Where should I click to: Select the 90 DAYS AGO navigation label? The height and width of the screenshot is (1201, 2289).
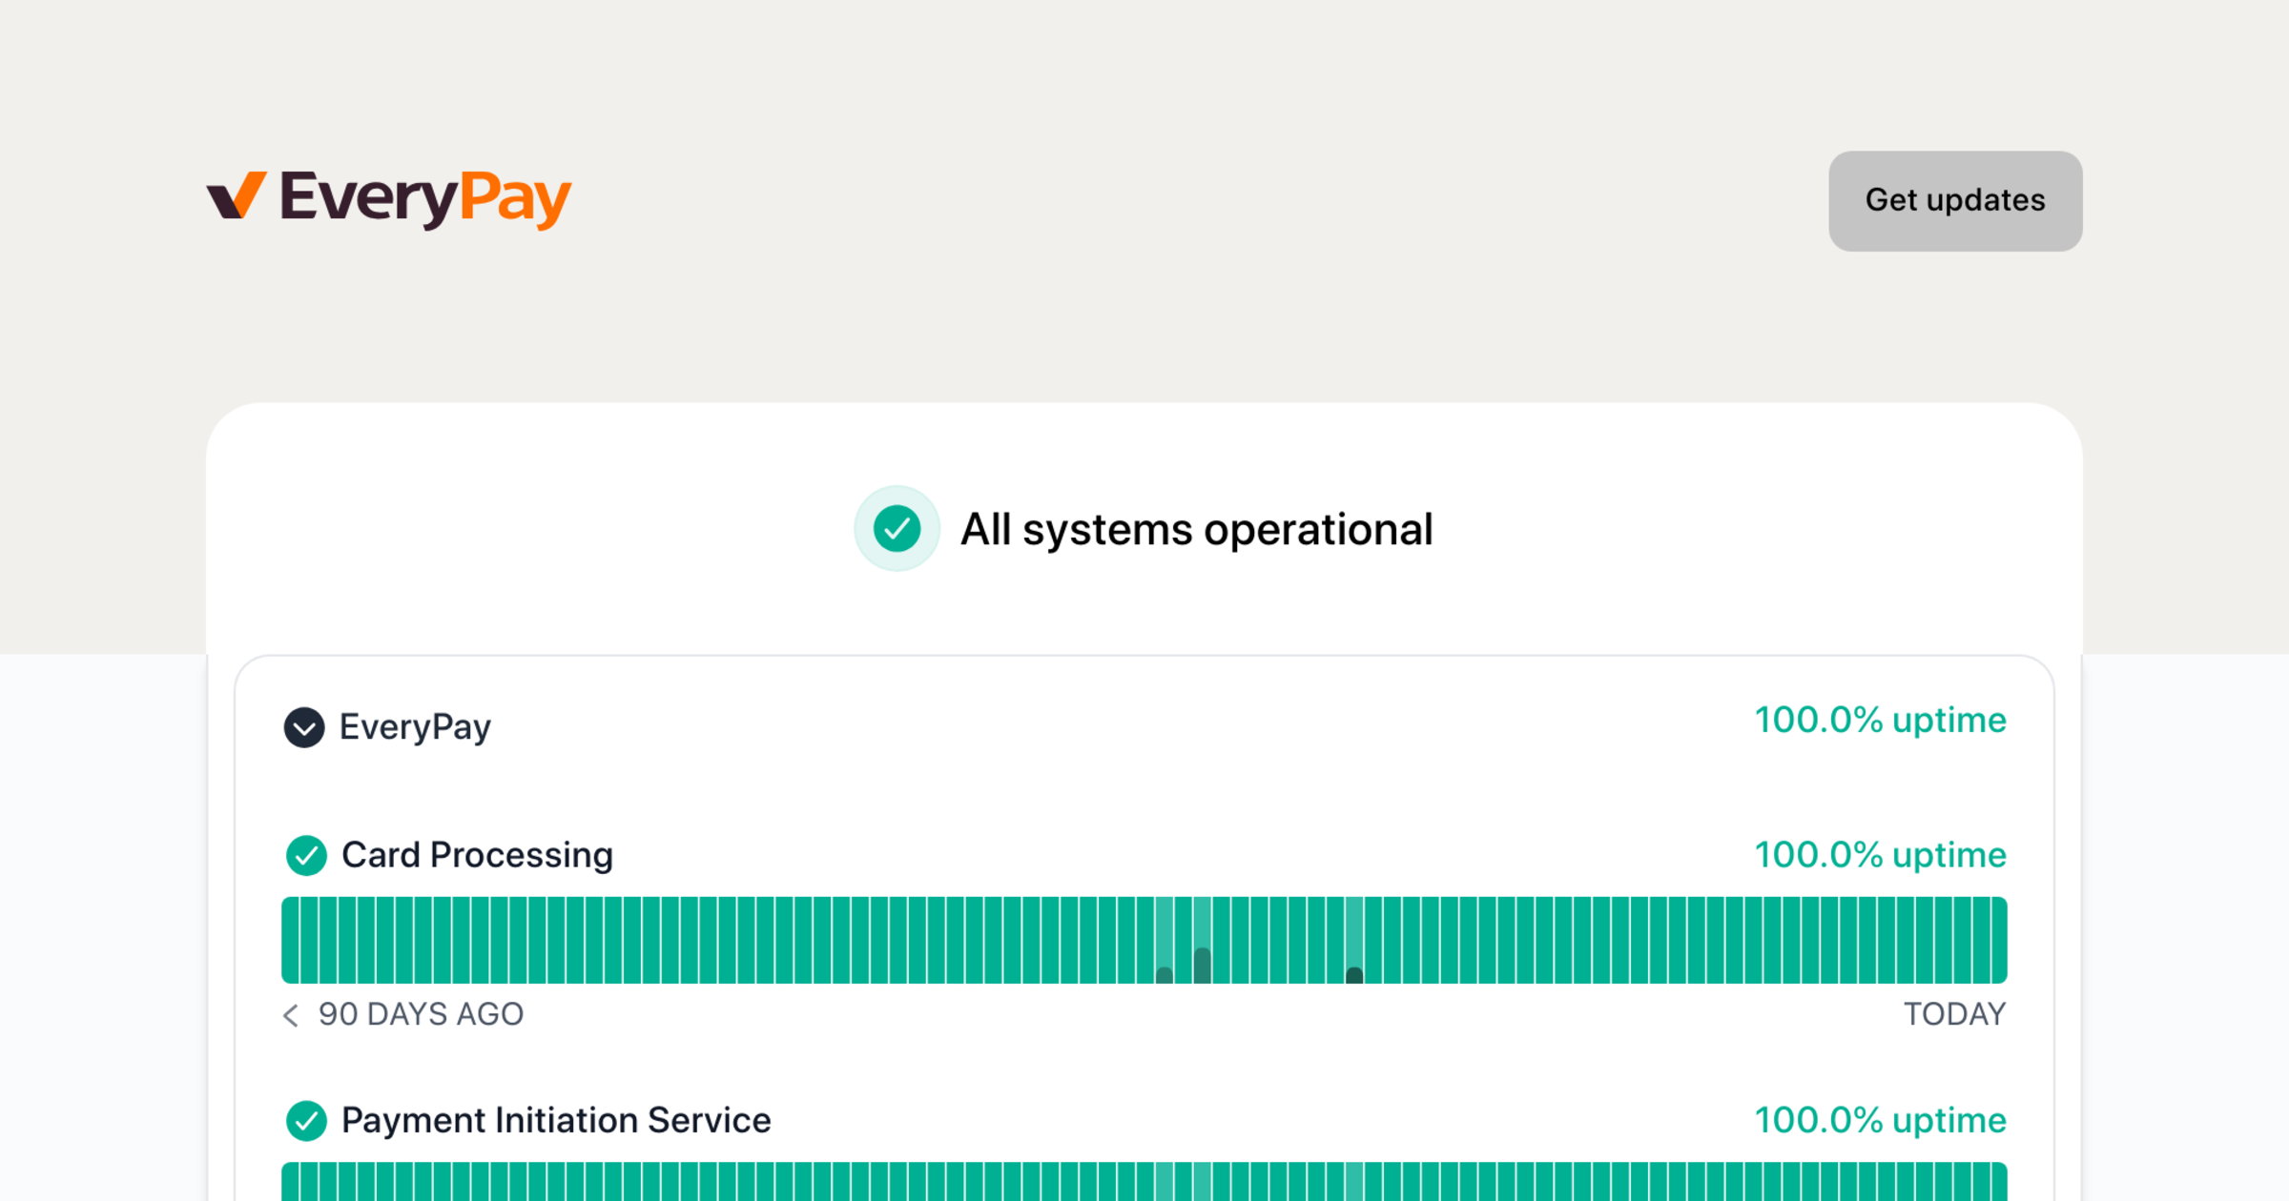421,1015
